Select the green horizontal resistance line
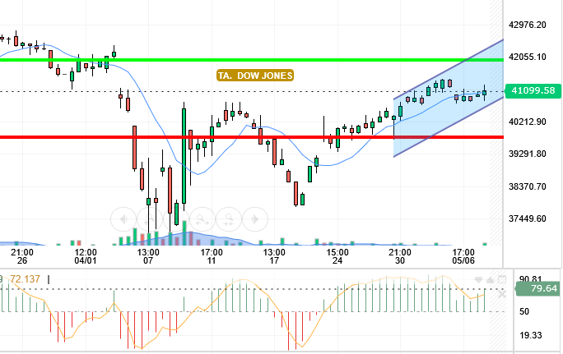563x354 pixels. tap(251, 60)
